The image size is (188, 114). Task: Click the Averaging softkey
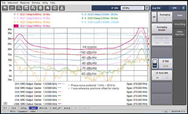coord(165,17)
